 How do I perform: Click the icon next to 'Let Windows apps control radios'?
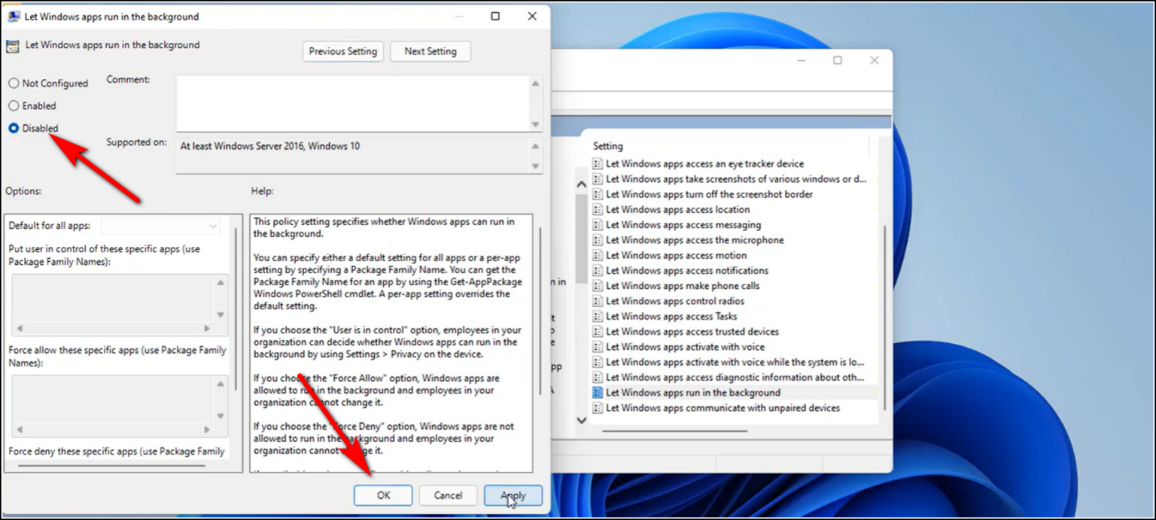[x=598, y=300]
